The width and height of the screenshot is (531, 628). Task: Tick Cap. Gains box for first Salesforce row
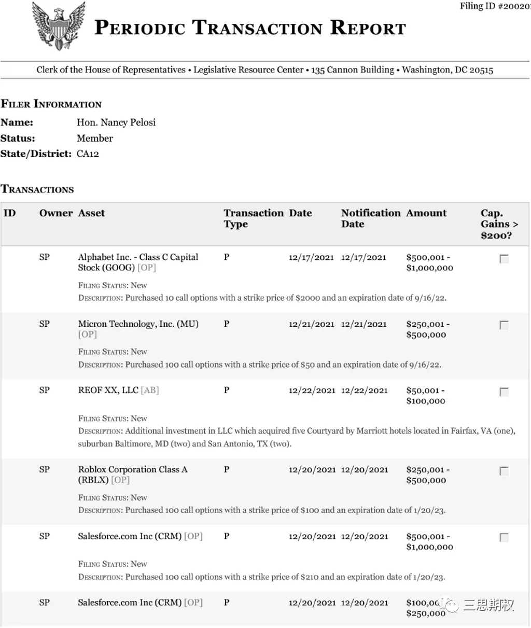pos(504,537)
